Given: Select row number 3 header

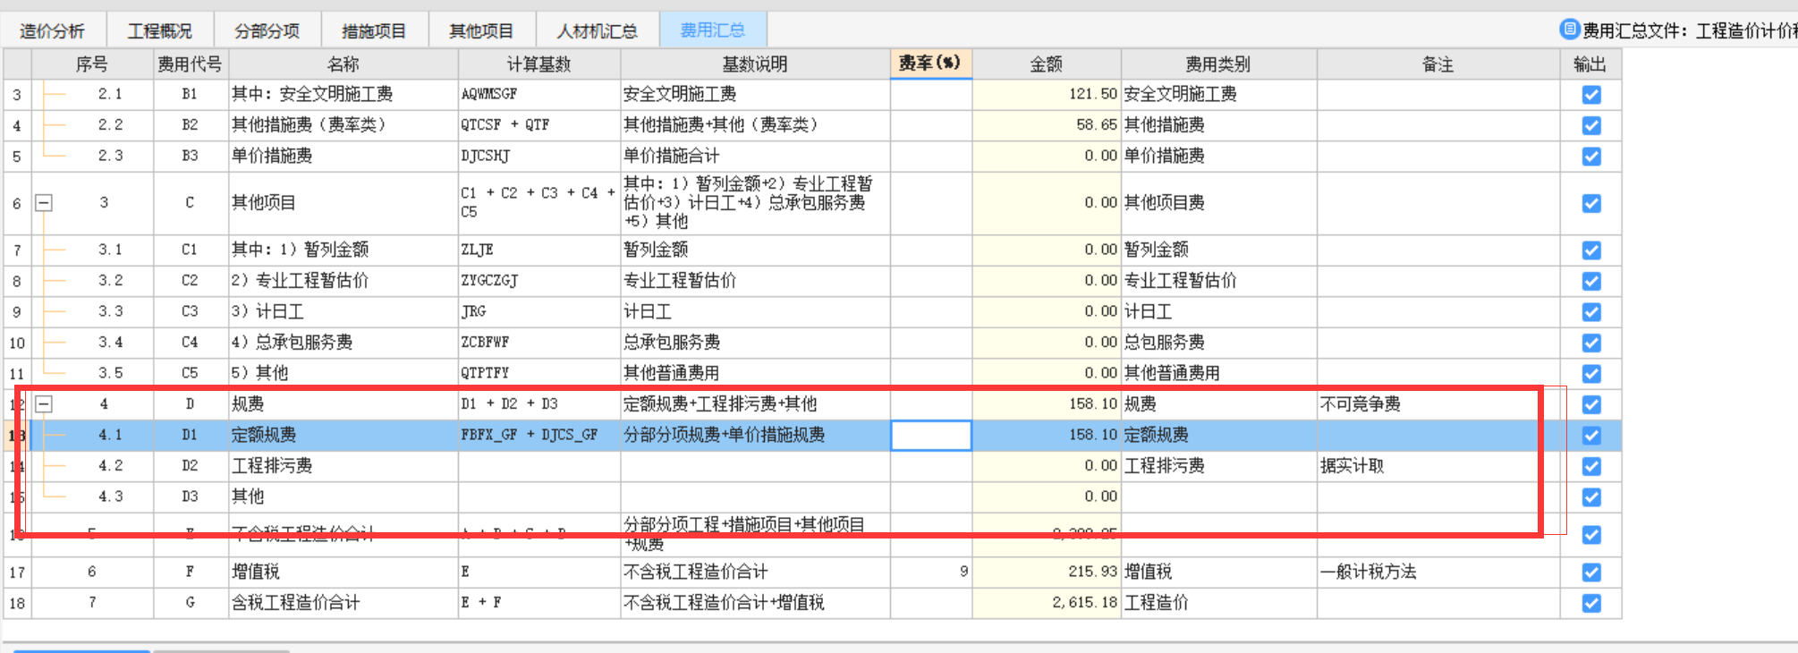Looking at the screenshot, I should (17, 95).
